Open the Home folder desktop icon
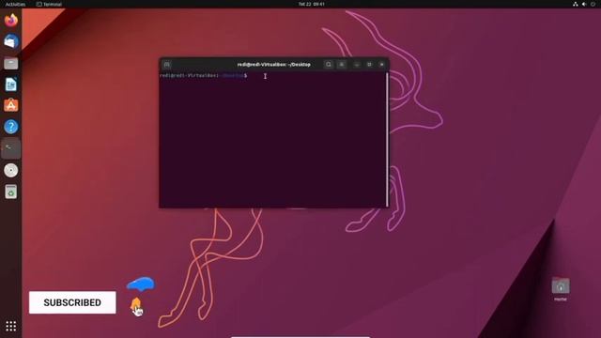This screenshot has height=338, width=601. (x=561, y=289)
